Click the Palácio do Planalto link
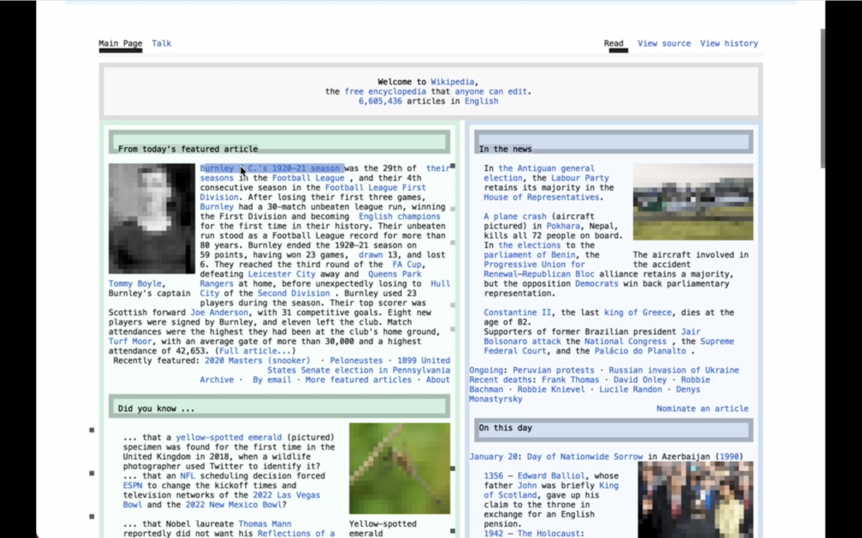The image size is (862, 538). 640,351
